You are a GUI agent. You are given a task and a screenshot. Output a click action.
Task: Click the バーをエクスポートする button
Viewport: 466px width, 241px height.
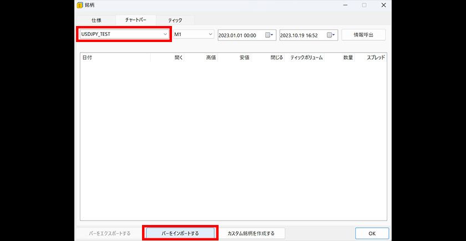[x=110, y=233]
